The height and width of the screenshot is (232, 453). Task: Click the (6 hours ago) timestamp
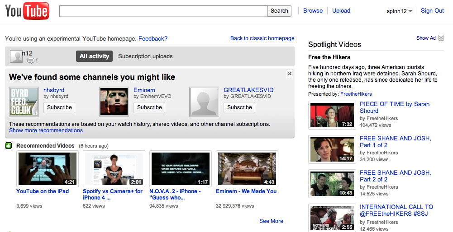pyautogui.click(x=94, y=146)
